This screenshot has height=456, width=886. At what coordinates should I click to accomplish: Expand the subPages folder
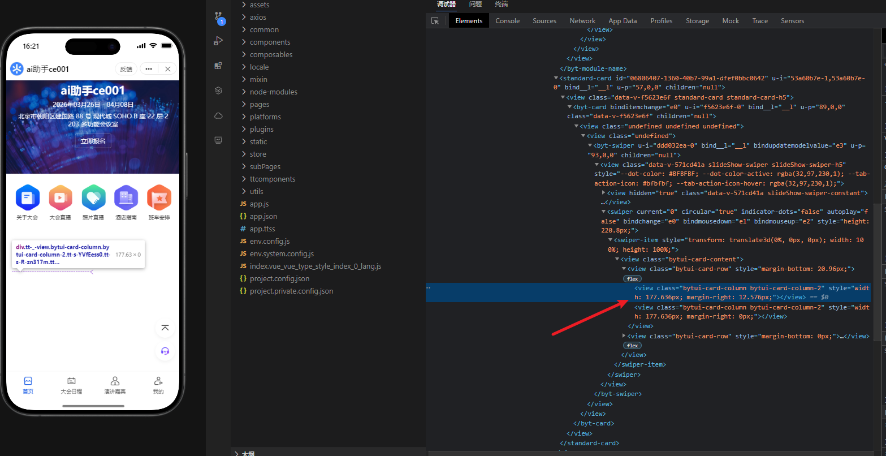(x=265, y=167)
